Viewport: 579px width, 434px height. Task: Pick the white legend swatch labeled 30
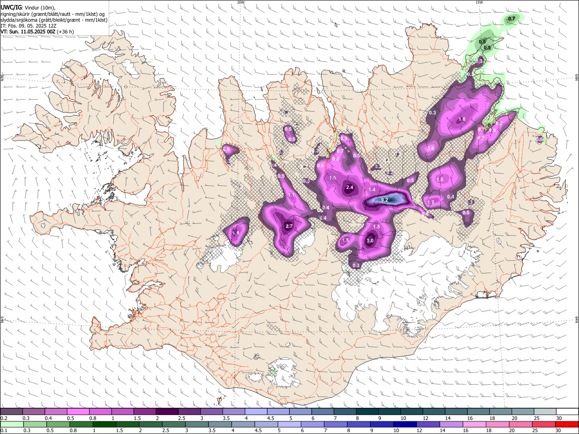point(567,411)
